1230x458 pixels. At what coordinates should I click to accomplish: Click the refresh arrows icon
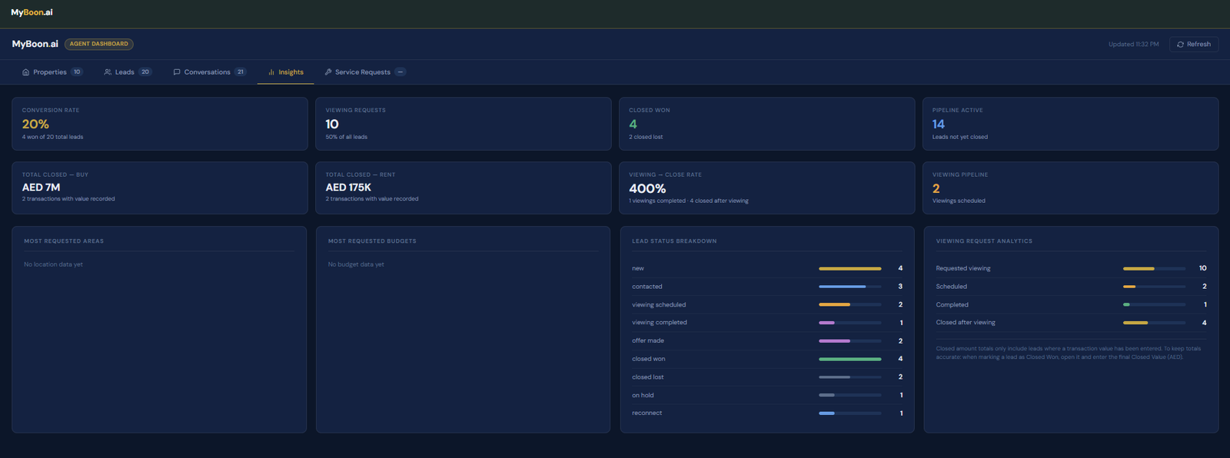[1180, 45]
